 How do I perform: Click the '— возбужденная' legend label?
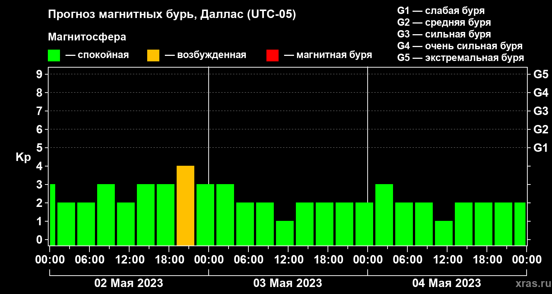(205, 55)
